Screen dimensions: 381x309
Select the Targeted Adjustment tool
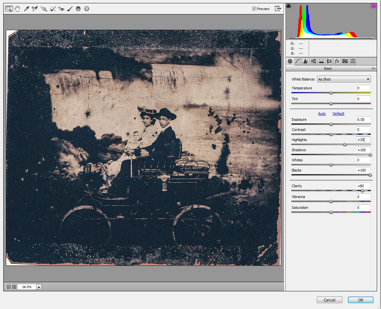(x=44, y=9)
